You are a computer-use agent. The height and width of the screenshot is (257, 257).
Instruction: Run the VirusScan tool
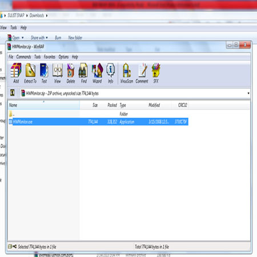(127, 73)
